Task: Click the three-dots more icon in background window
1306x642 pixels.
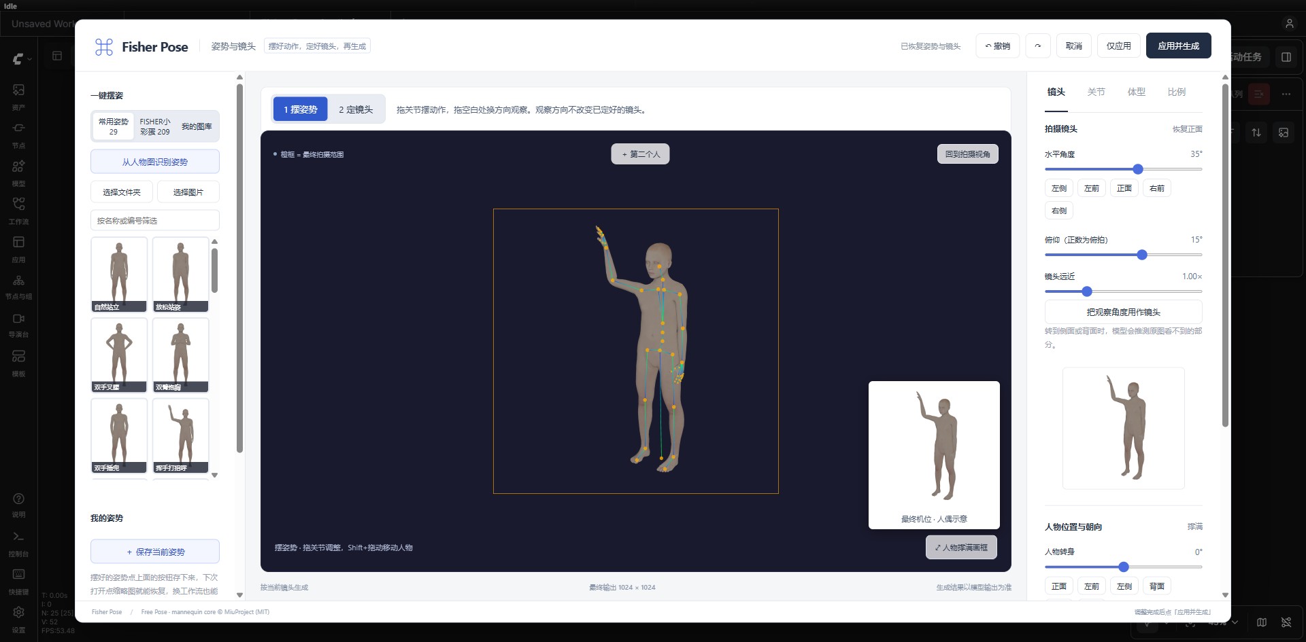Action: click(1286, 94)
